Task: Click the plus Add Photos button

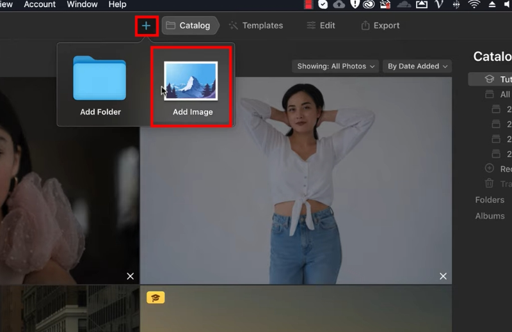Action: click(147, 26)
